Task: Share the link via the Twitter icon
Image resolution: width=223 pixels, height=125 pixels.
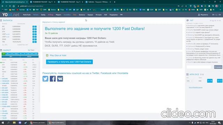Action: click(45, 79)
